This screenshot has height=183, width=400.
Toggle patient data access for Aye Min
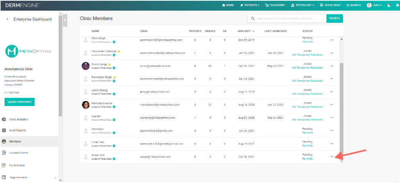[x=114, y=120]
